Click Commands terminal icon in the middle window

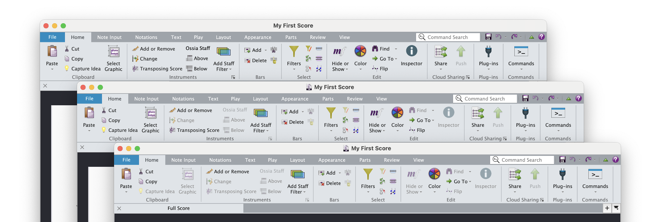(x=558, y=113)
